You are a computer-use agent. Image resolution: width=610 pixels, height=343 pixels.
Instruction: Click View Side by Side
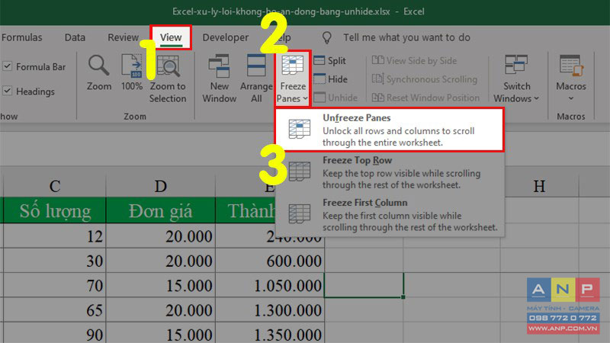(x=414, y=61)
